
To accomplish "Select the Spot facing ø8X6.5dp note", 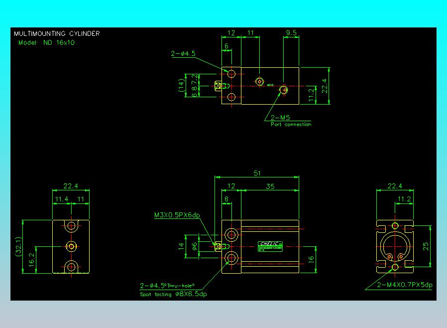I will [x=173, y=294].
